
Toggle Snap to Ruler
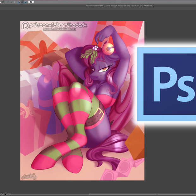(19, 2)
